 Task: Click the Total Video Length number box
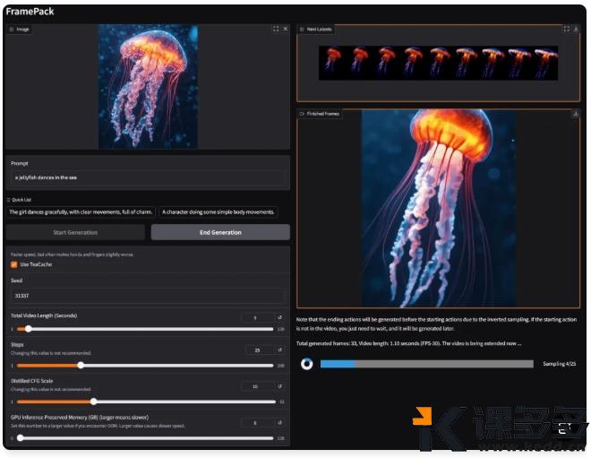click(x=255, y=317)
